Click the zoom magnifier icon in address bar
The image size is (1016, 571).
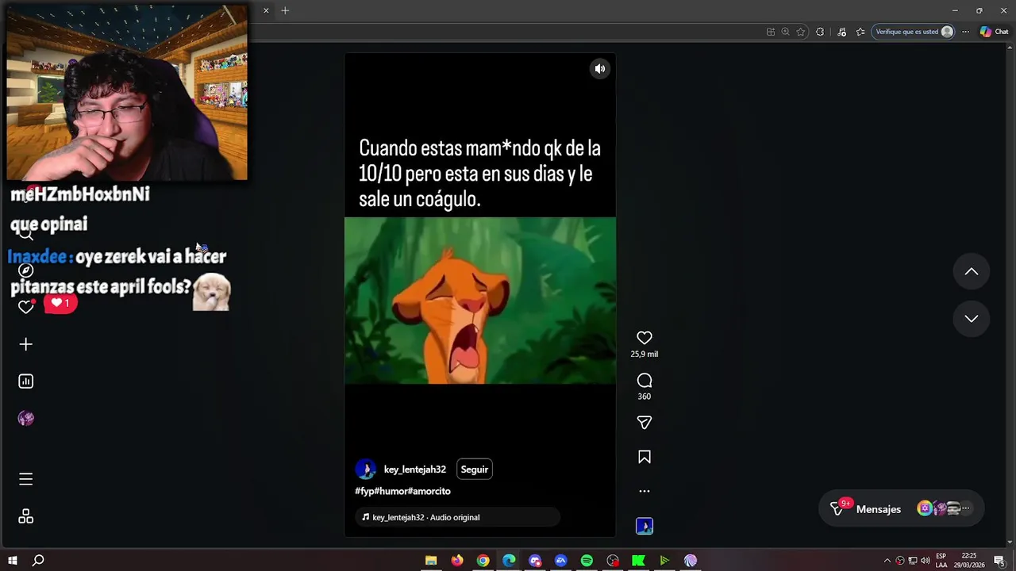(785, 32)
